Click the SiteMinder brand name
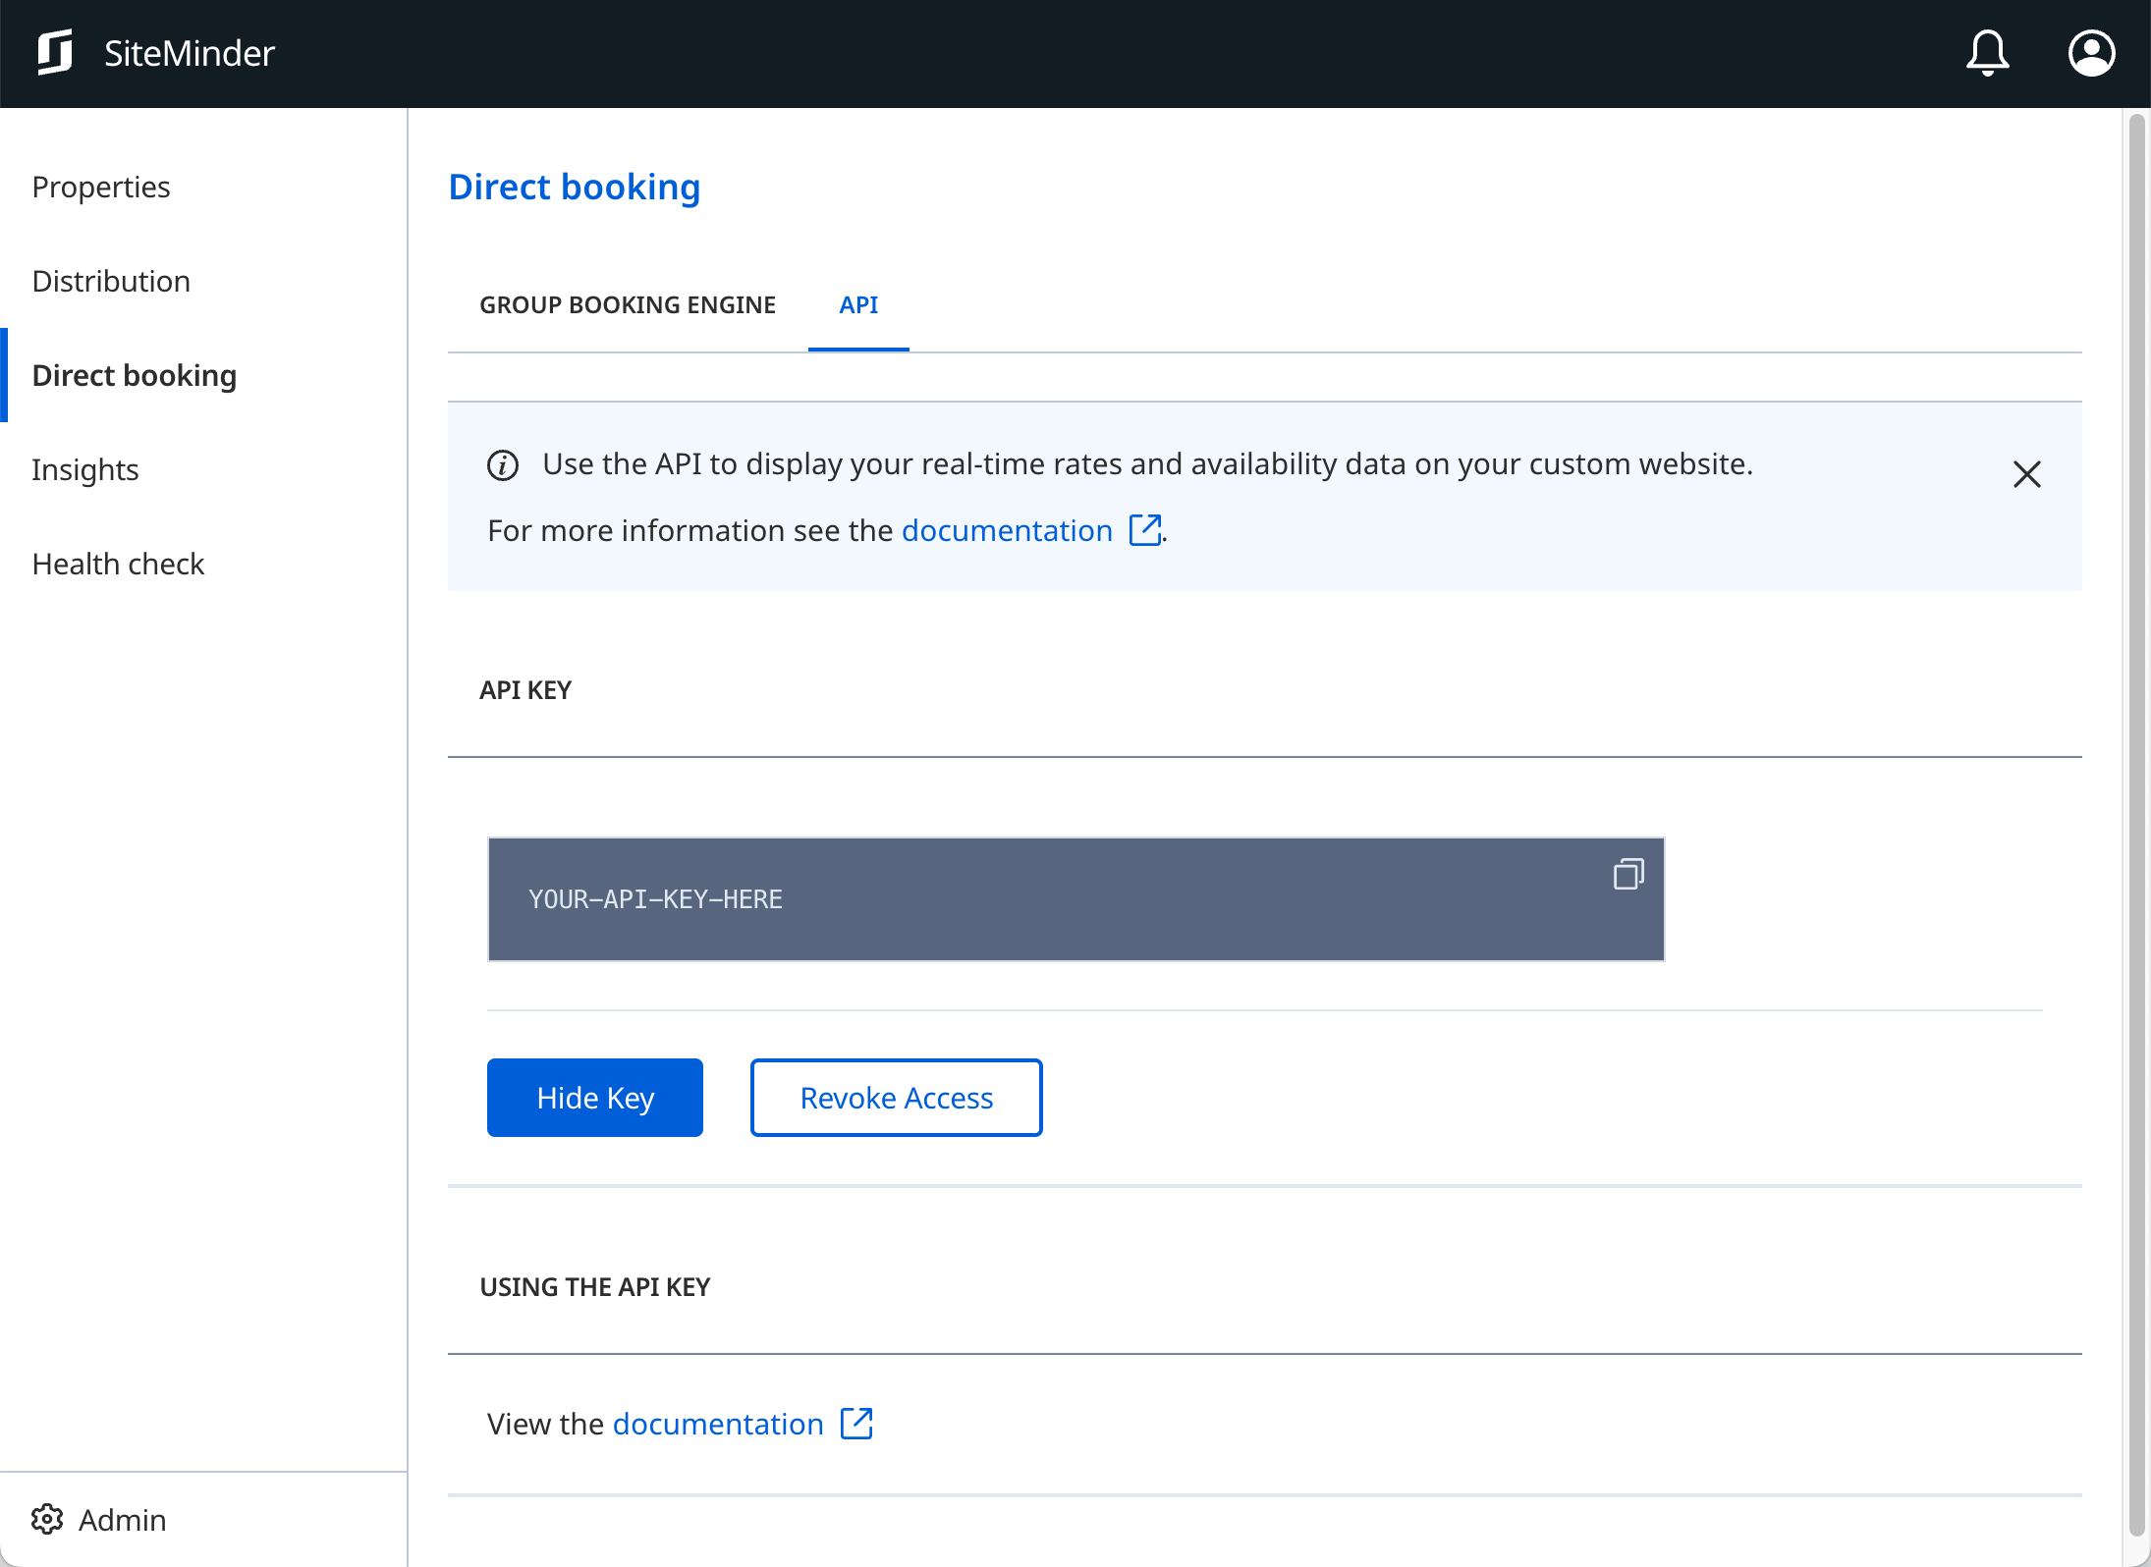2151x1567 pixels. [x=190, y=53]
